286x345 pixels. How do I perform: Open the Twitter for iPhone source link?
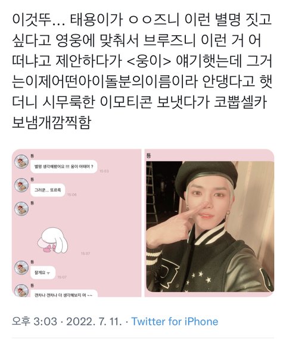tap(175, 322)
